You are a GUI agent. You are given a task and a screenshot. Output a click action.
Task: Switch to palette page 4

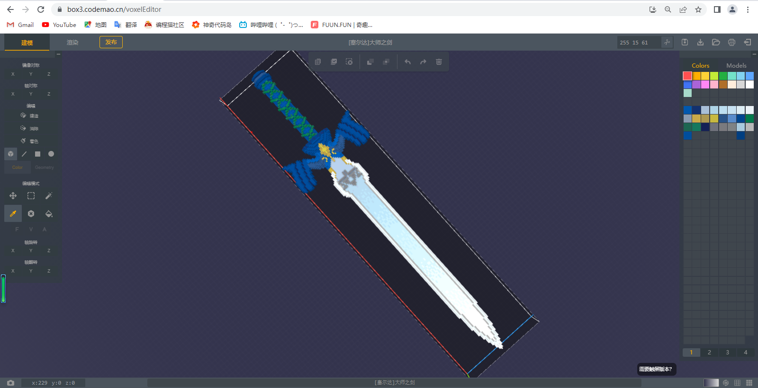tap(746, 352)
